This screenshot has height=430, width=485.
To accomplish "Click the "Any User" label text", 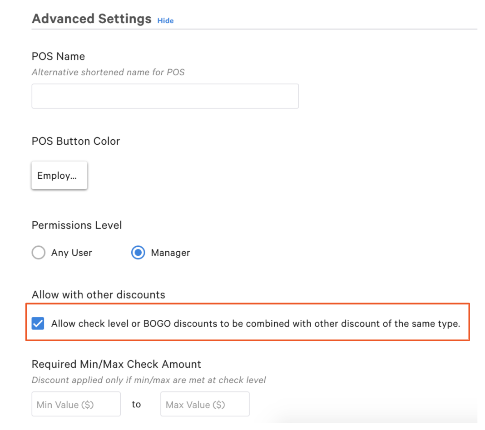I will point(71,253).
